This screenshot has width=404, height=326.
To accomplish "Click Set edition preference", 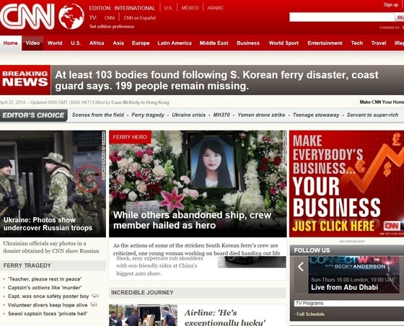I will pos(112,27).
